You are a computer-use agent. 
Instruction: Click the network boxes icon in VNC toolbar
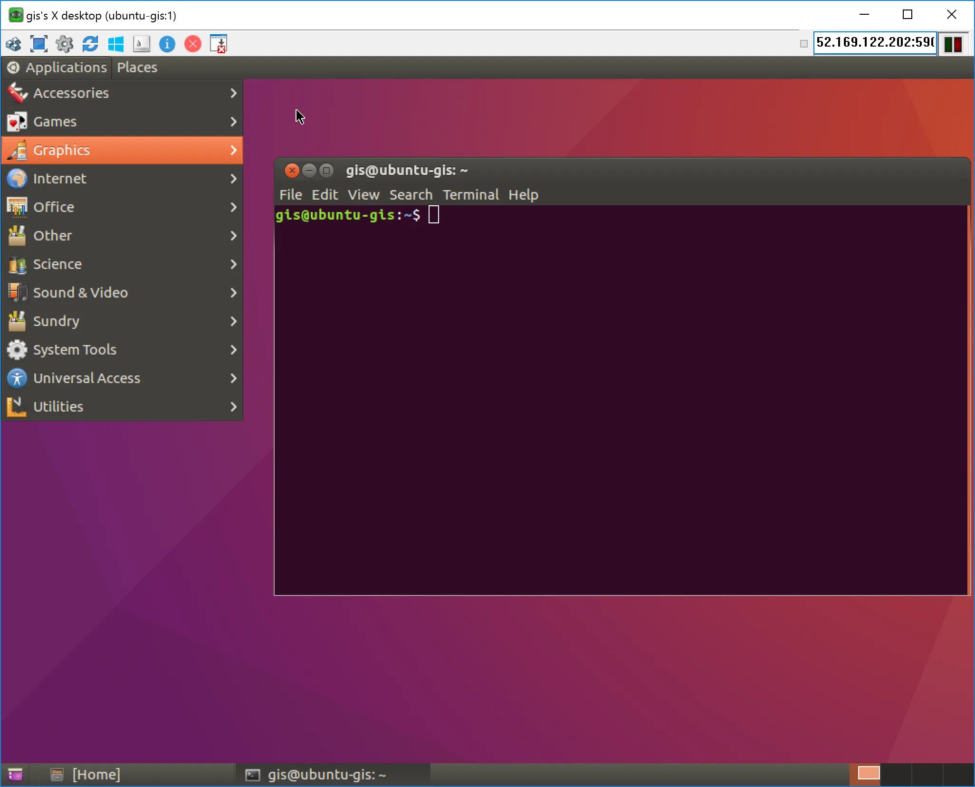pyautogui.click(x=13, y=44)
